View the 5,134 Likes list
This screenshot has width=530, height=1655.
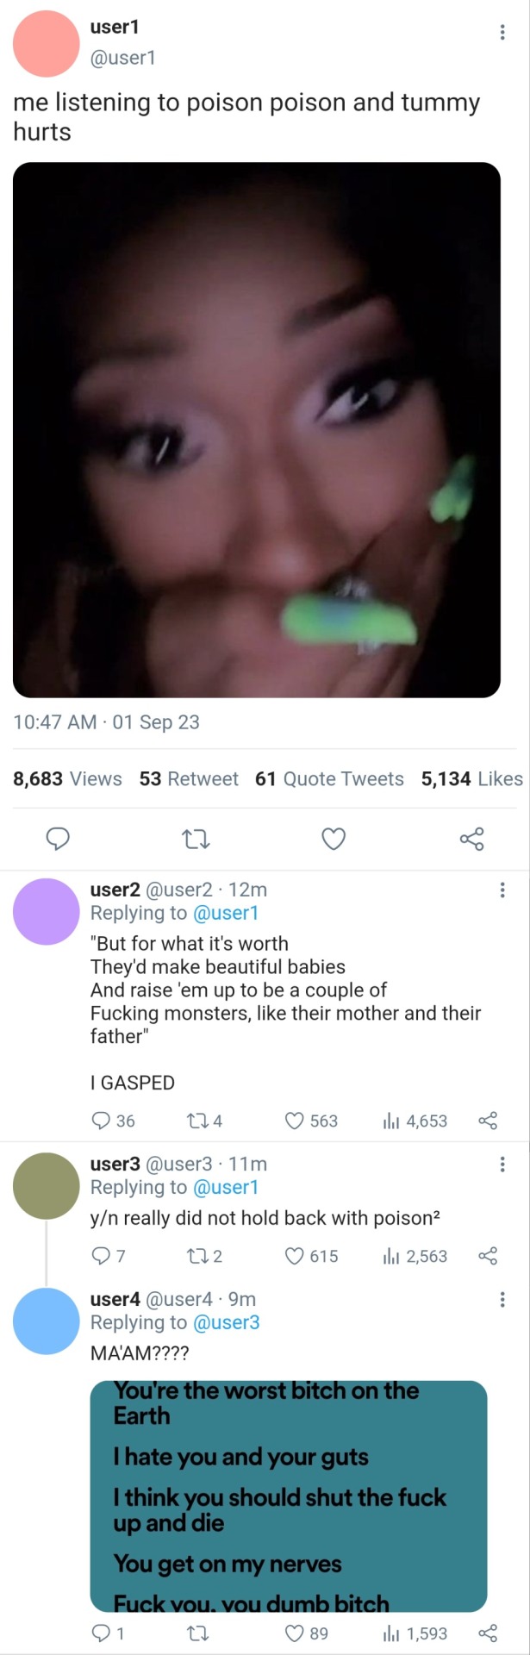(471, 779)
